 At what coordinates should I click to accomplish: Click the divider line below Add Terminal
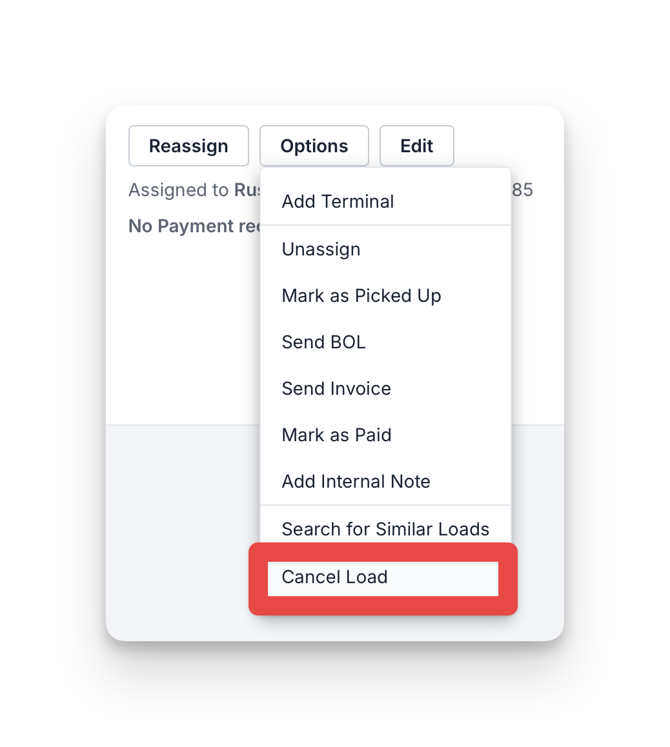tap(385, 225)
